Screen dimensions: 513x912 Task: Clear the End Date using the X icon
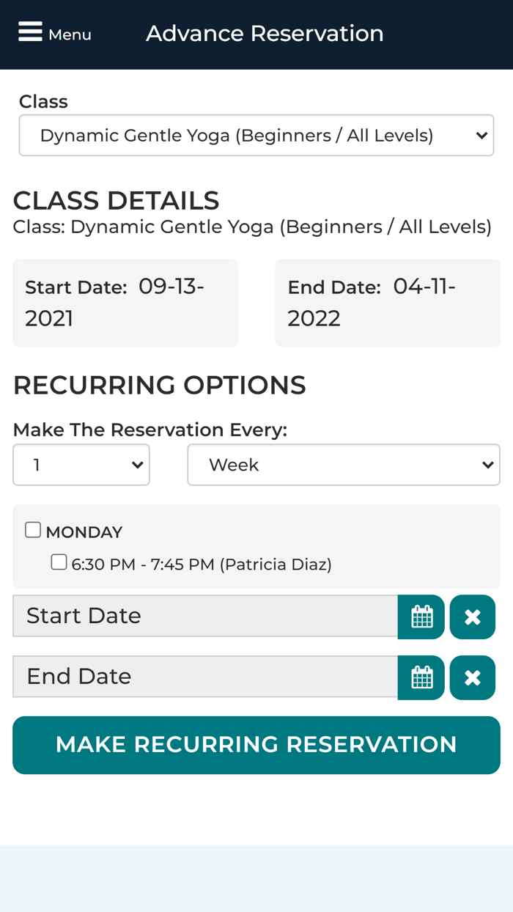pos(473,677)
